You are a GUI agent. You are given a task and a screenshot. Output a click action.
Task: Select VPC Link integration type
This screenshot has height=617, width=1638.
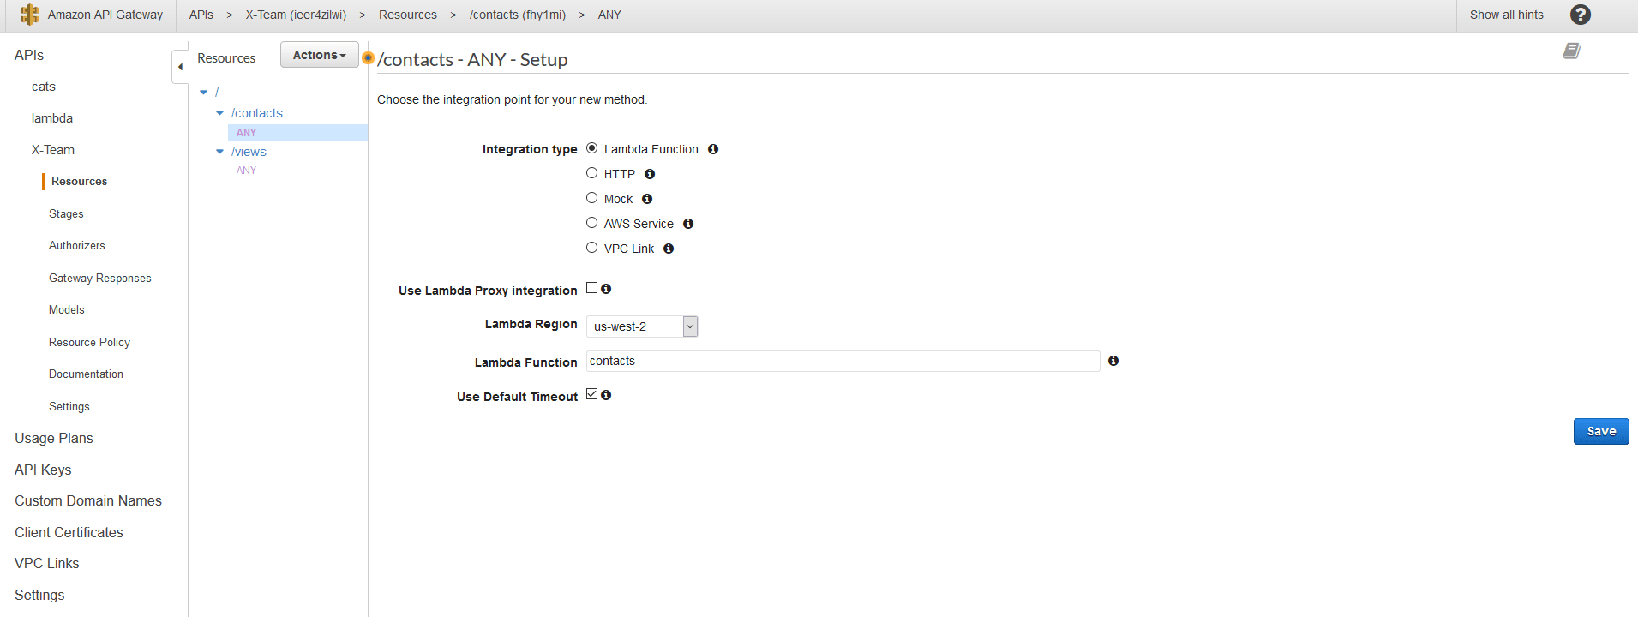pos(591,248)
